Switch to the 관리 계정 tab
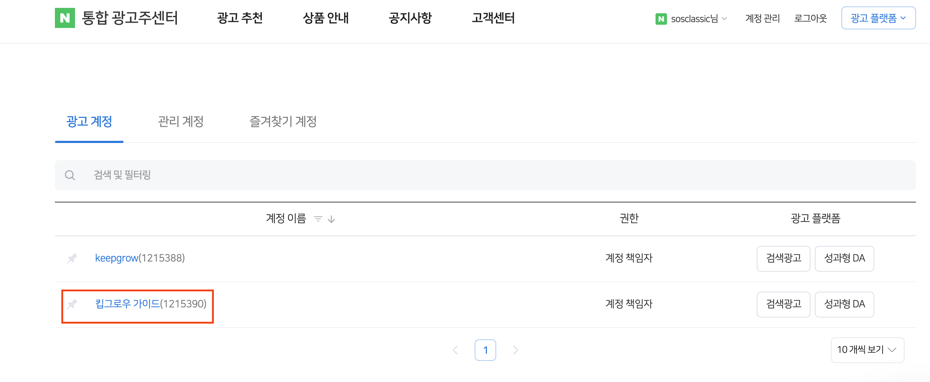Image resolution: width=930 pixels, height=382 pixels. click(180, 121)
